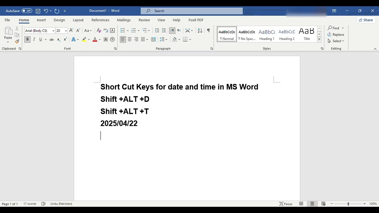Enter Focus mode from status bar
This screenshot has width=379, height=213.
point(286,204)
